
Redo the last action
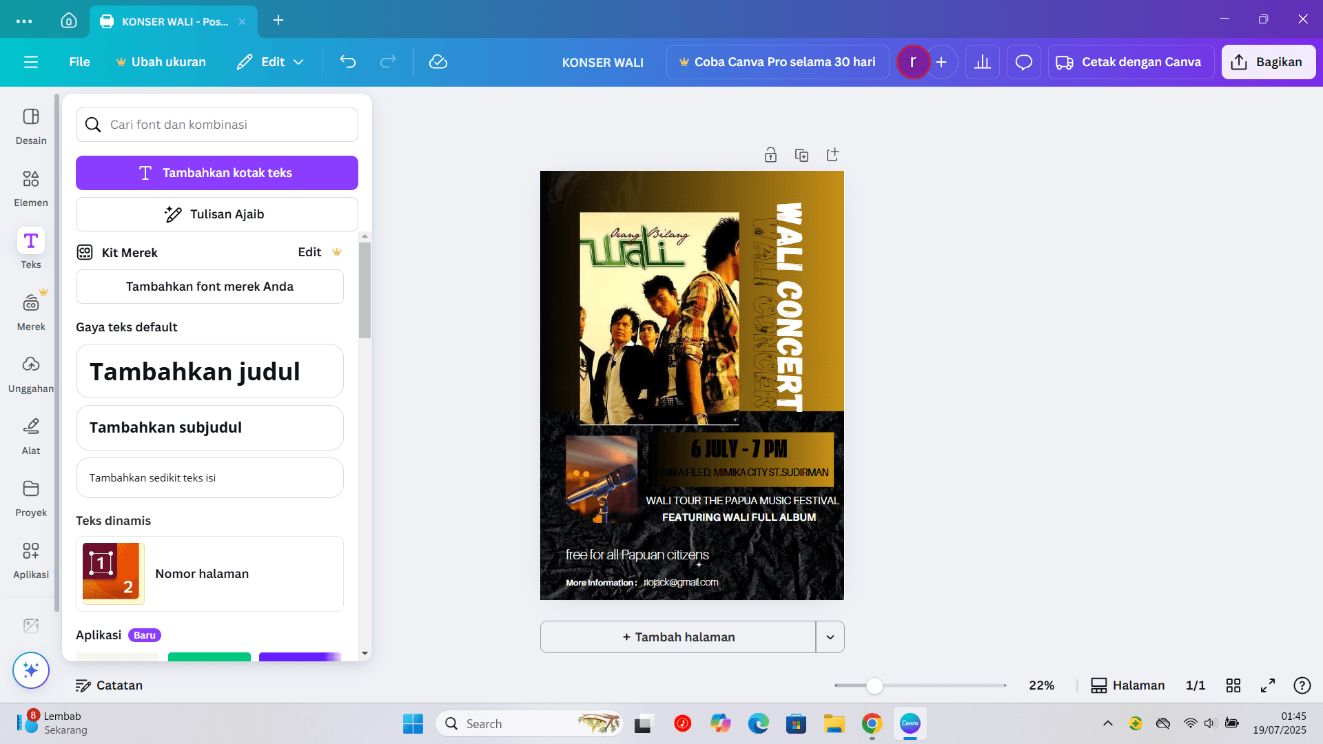388,62
